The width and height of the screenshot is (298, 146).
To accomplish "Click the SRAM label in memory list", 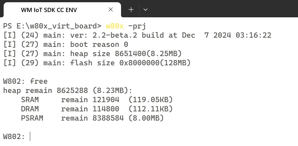I will pyautogui.click(x=30, y=100).
